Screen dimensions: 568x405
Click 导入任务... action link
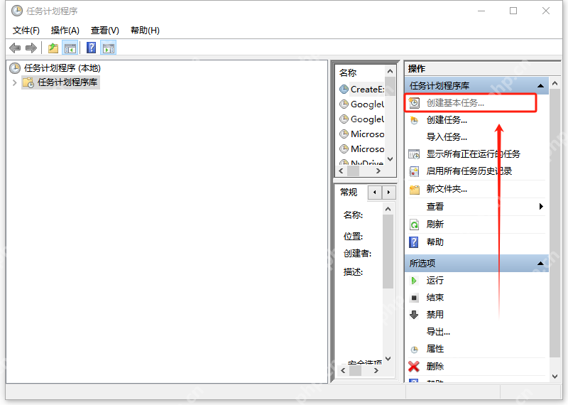(x=447, y=137)
